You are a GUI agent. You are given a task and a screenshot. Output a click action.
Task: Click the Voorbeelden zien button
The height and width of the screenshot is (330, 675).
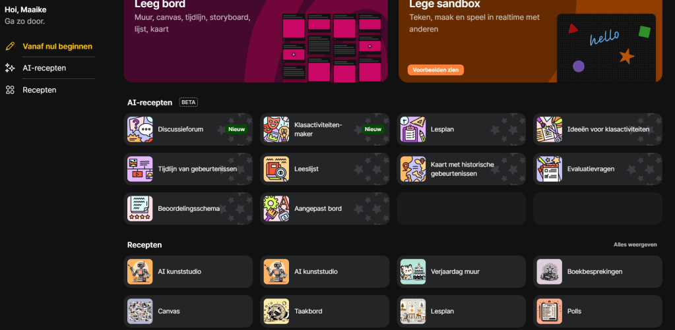435,70
